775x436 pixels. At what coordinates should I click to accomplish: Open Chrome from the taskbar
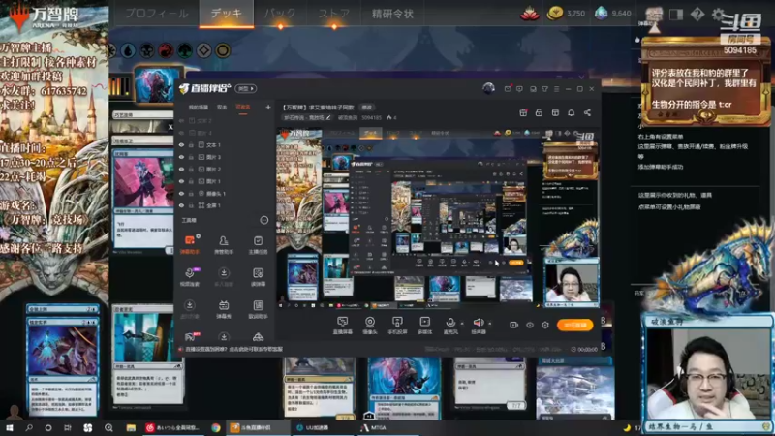(x=216, y=427)
